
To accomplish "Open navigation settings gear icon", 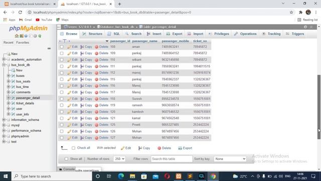I will [x=35, y=36].
